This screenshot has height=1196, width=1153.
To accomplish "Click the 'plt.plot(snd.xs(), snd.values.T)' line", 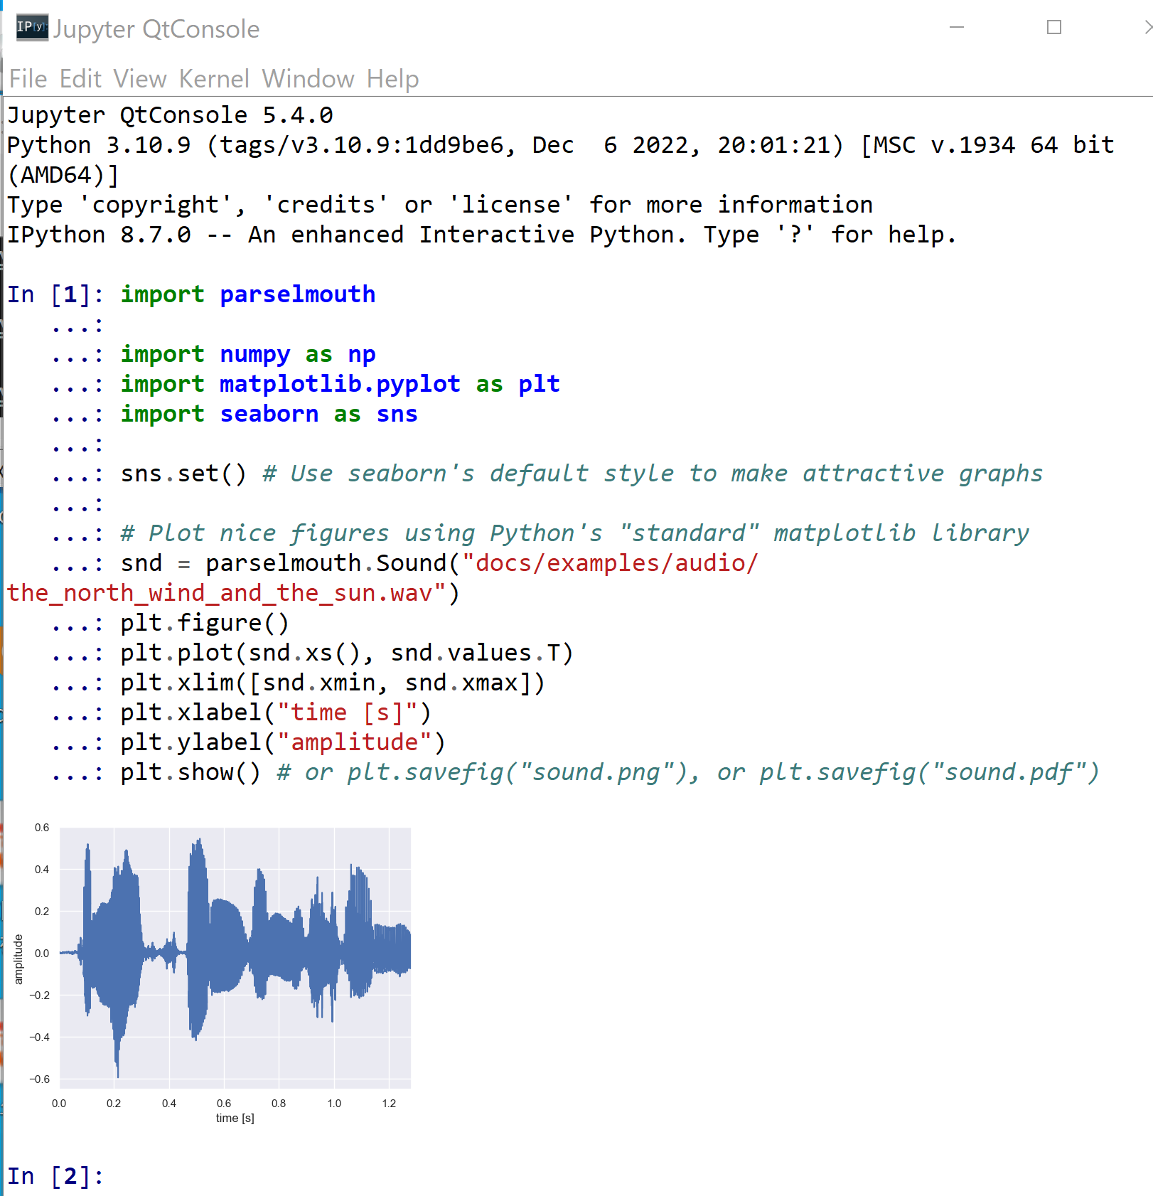I will point(347,653).
